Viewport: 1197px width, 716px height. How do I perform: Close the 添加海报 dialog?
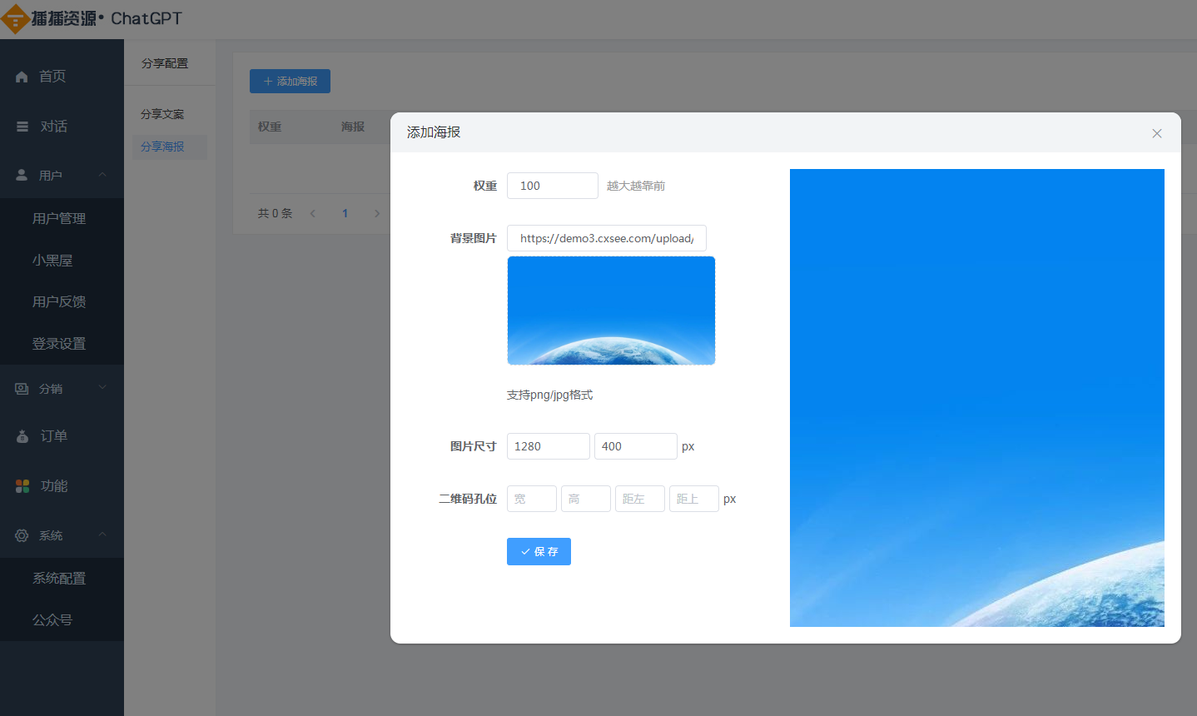pyautogui.click(x=1157, y=133)
